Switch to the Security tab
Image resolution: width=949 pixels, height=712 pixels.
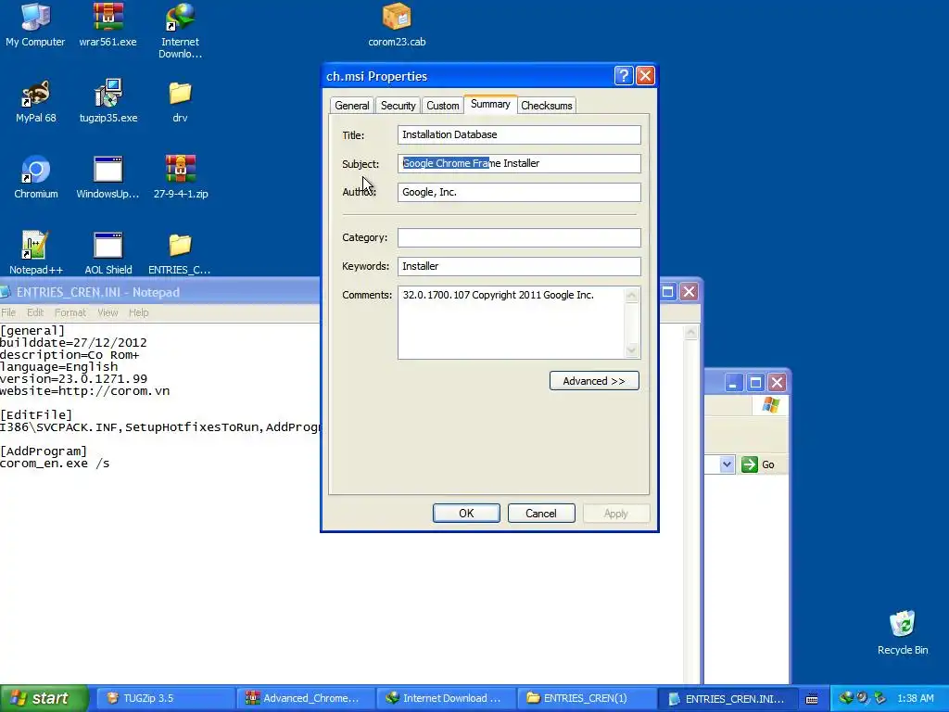coord(398,106)
